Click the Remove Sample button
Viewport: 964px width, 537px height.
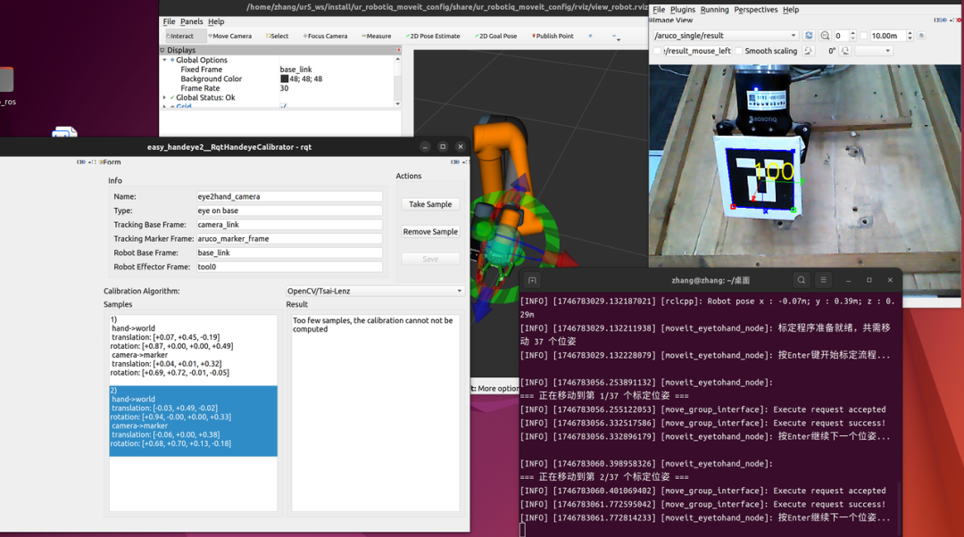tap(430, 232)
